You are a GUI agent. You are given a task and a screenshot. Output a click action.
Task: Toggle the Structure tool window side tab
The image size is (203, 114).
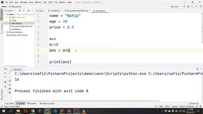tap(2, 28)
